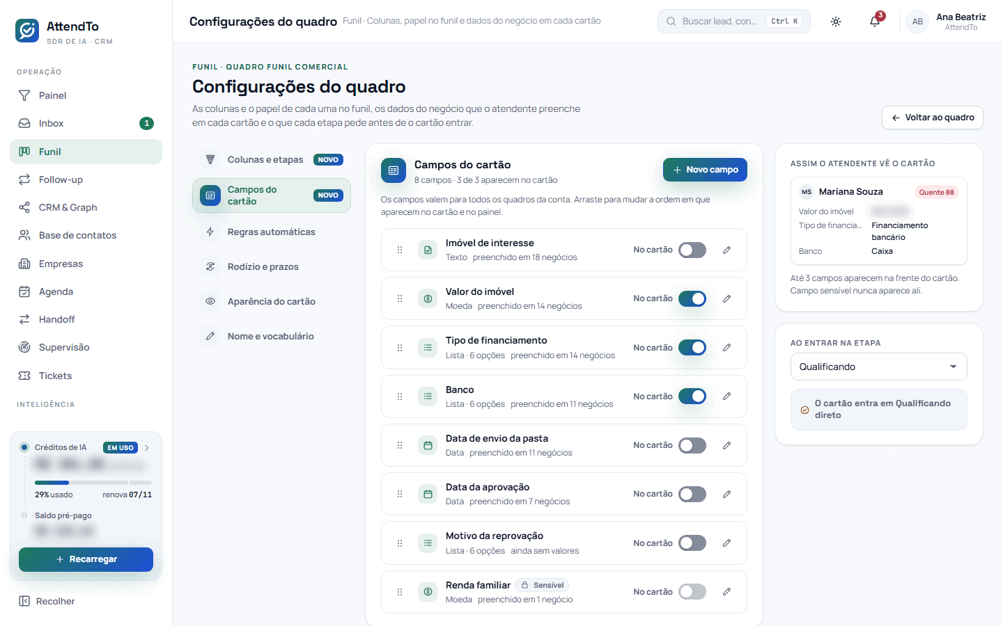Screen dimensions: 1003x626
Task: Click the drag handle for Banco row
Action: point(400,396)
